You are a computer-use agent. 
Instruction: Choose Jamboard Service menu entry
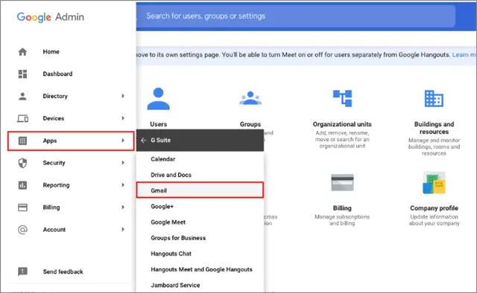point(200,285)
